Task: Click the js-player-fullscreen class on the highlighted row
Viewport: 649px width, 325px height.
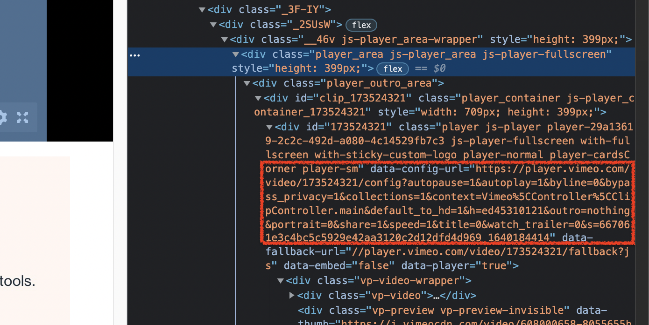Action: 544,54
